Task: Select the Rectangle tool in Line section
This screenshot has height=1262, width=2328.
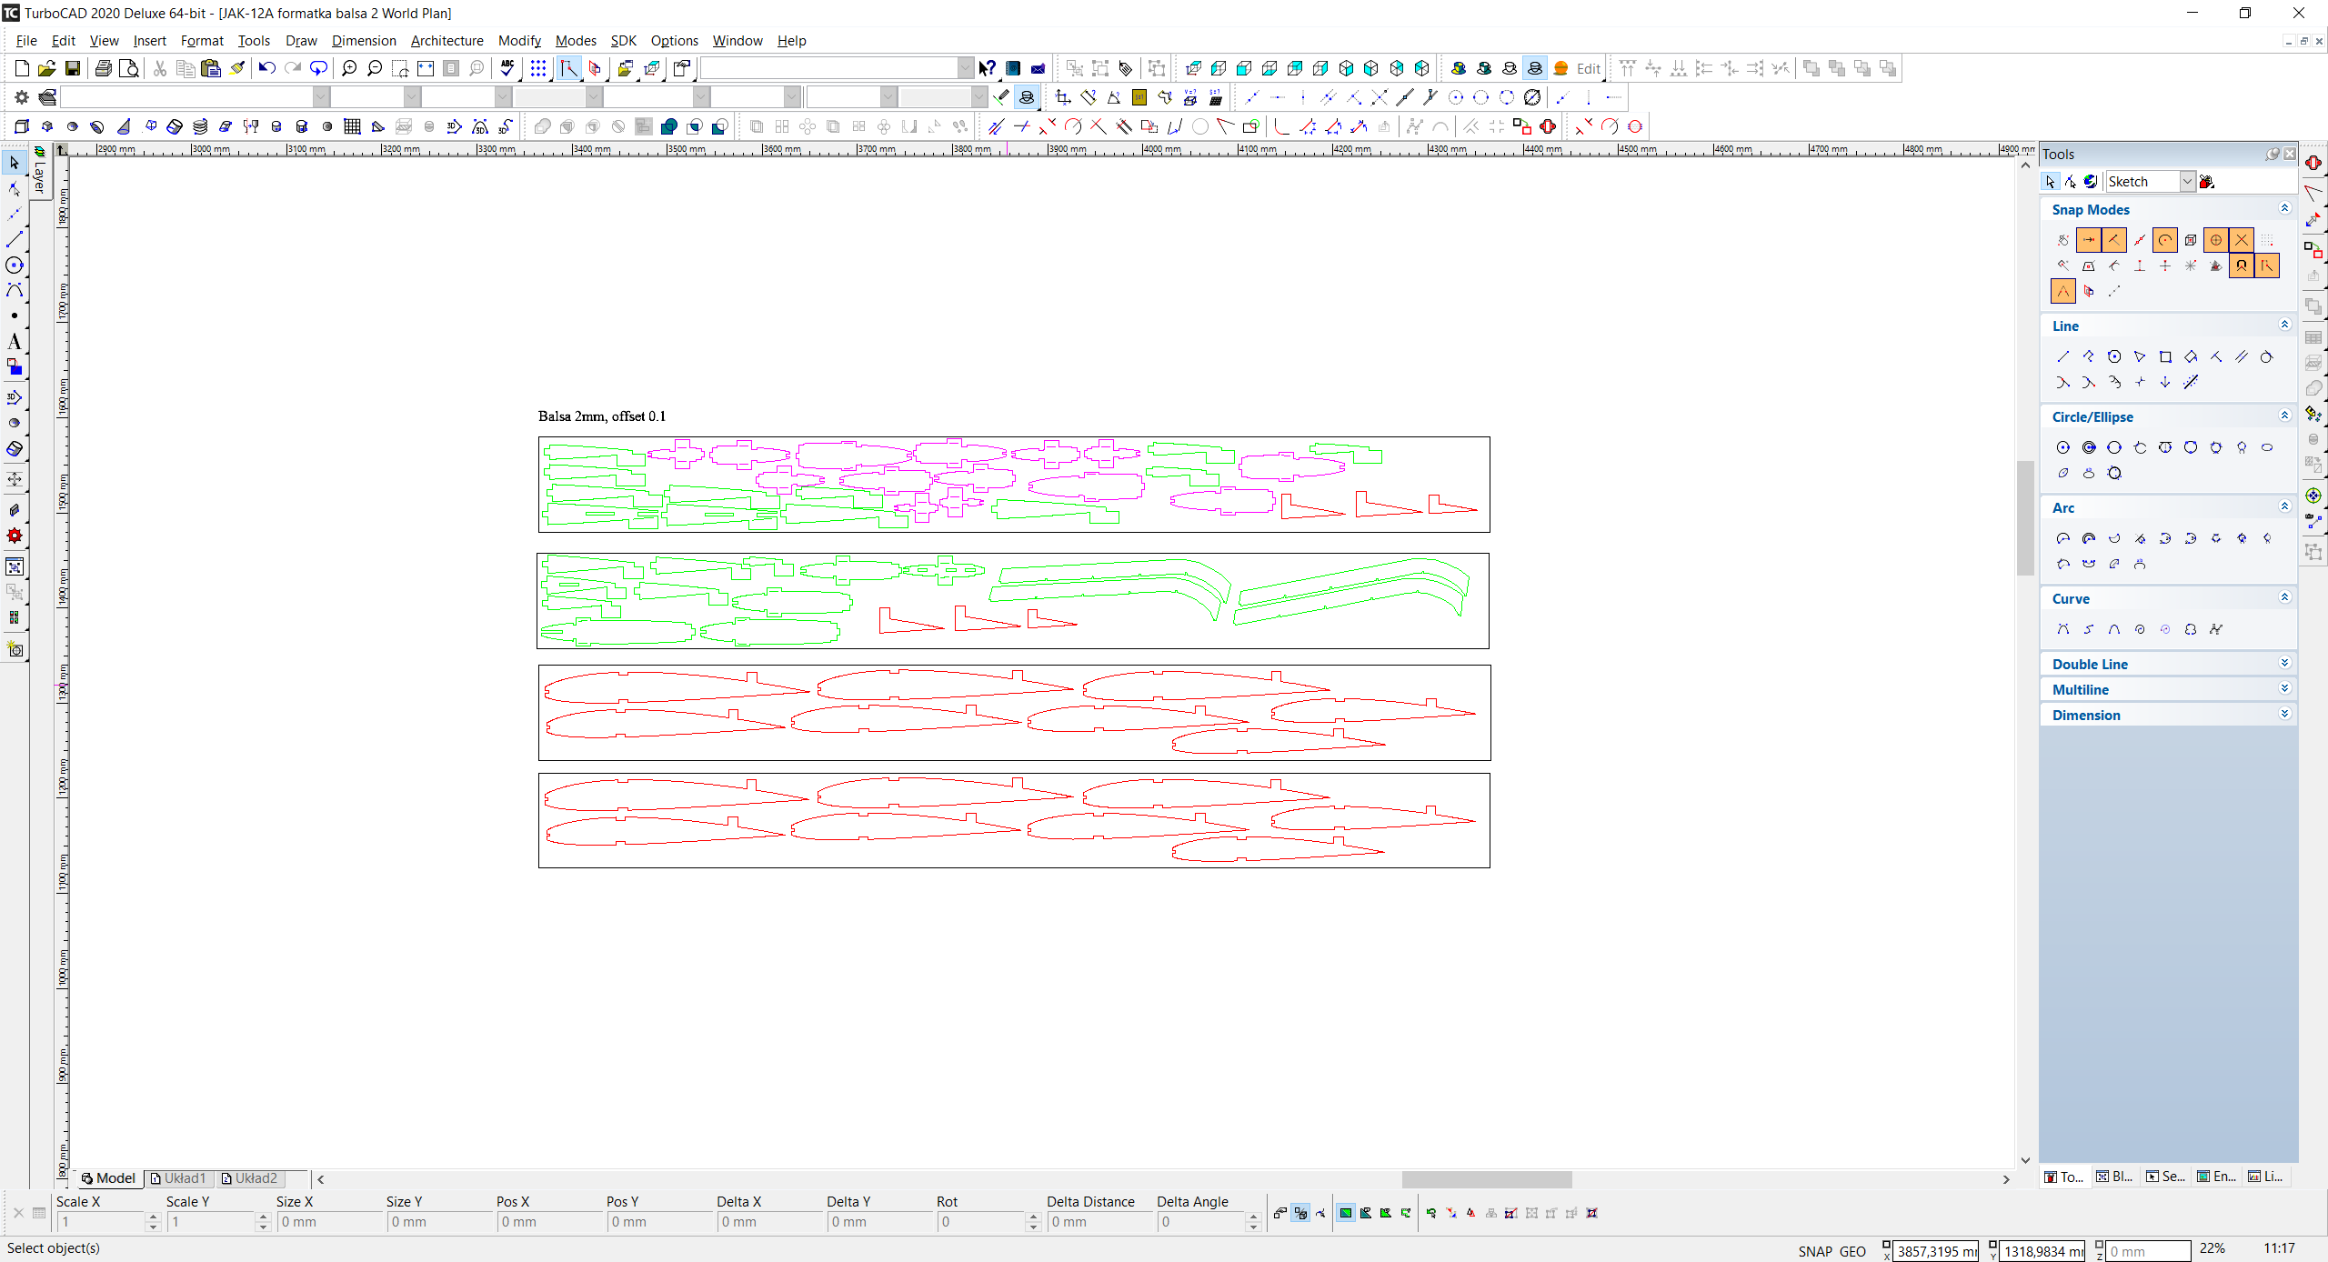Action: click(2165, 357)
